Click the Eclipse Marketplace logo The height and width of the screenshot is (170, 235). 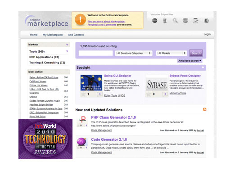coord(47,21)
